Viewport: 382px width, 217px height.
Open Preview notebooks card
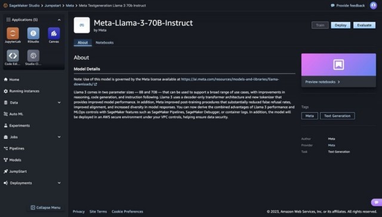338,70
